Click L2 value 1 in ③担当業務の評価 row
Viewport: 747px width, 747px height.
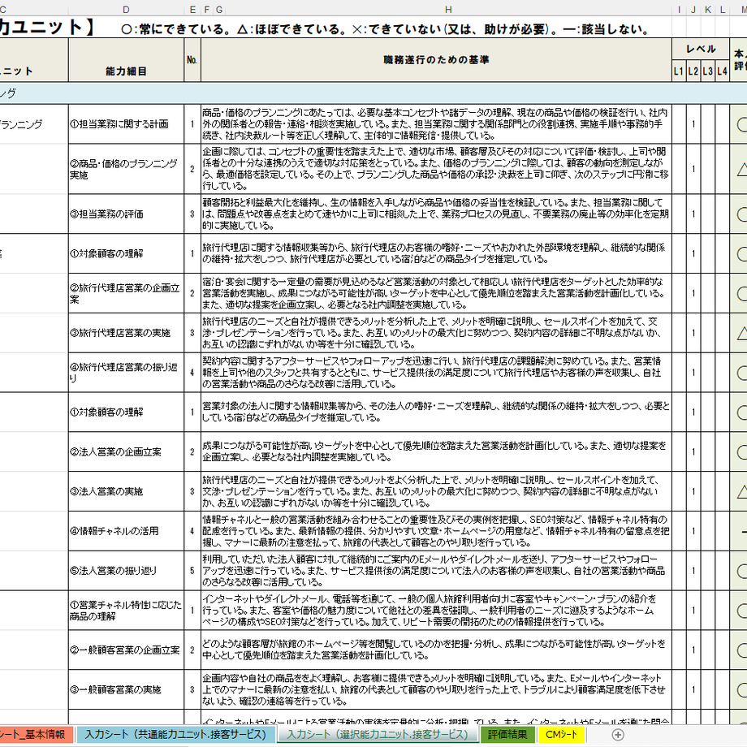pos(693,214)
